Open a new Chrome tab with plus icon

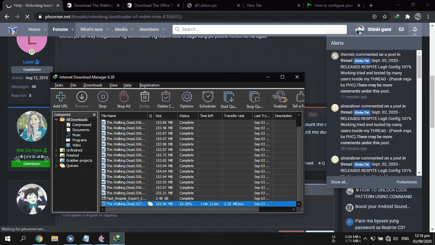(371, 5)
